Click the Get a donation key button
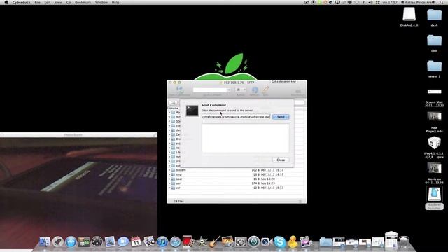Viewport: 448px width, 252px height. [x=283, y=82]
